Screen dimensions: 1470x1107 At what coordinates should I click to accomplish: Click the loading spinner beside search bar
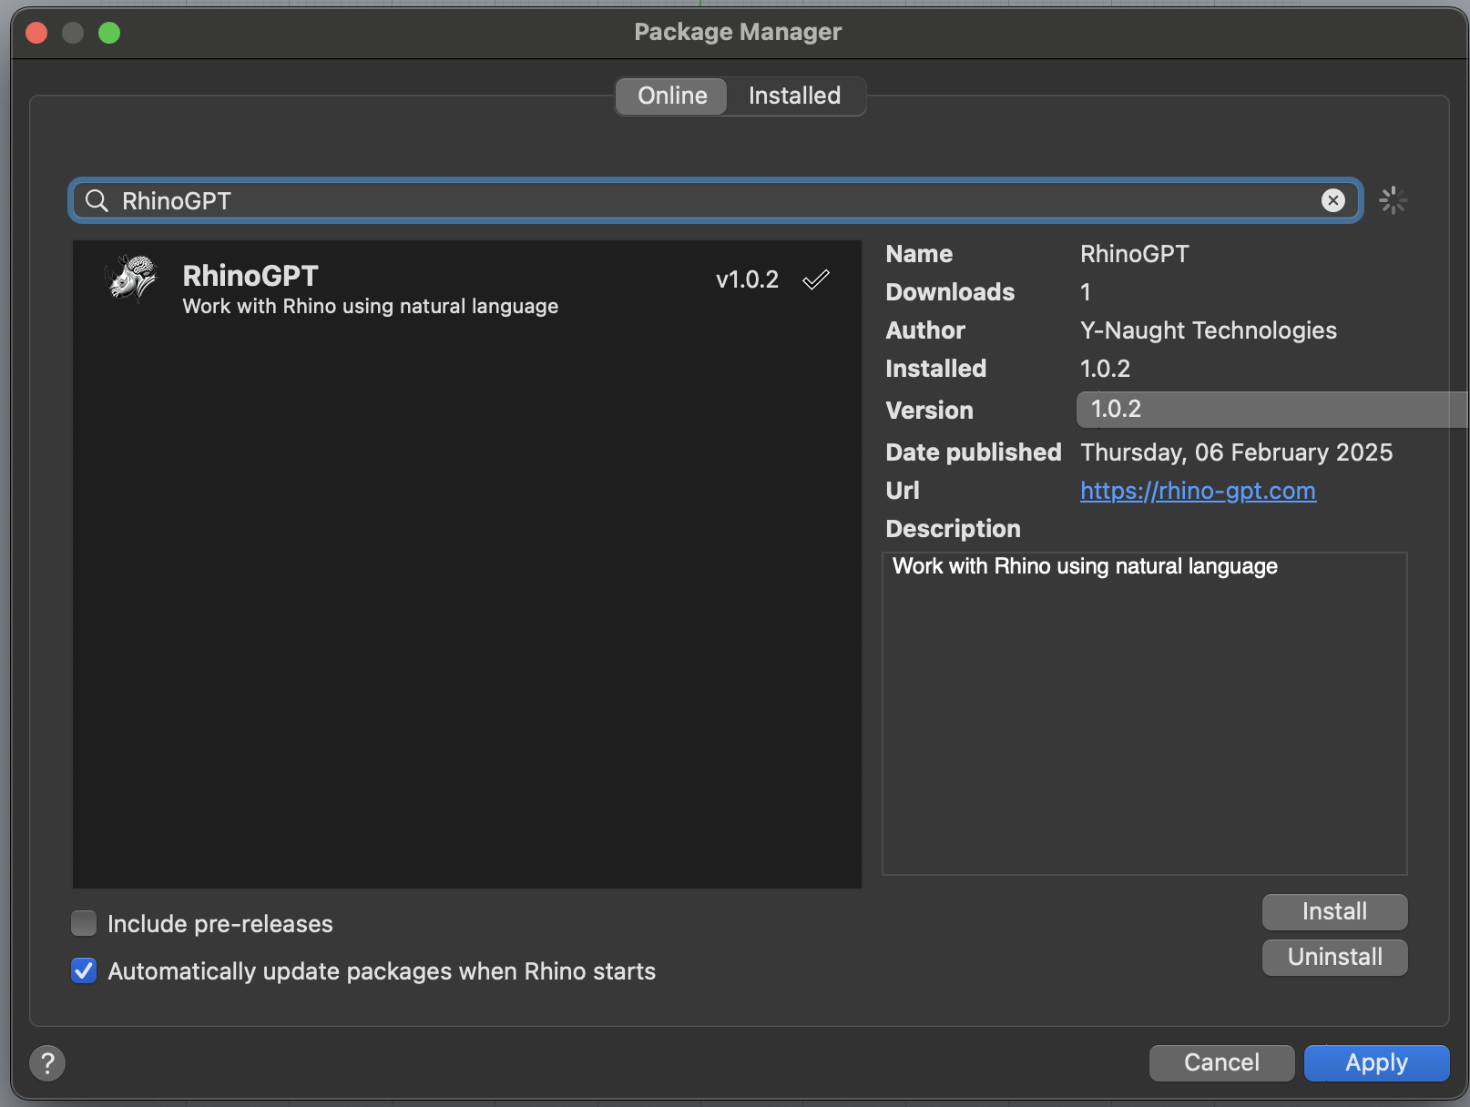tap(1393, 200)
